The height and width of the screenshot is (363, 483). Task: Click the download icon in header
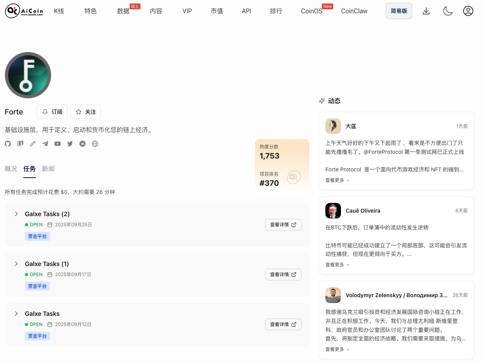point(426,11)
